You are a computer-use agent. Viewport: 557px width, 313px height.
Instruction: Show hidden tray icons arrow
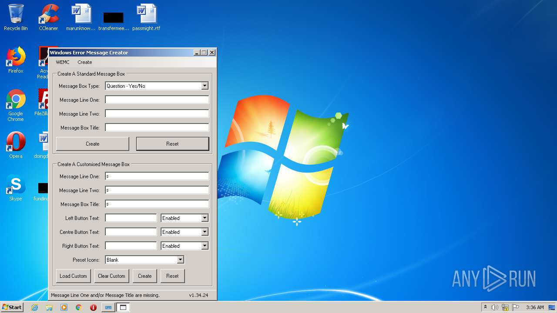pyautogui.click(x=485, y=307)
